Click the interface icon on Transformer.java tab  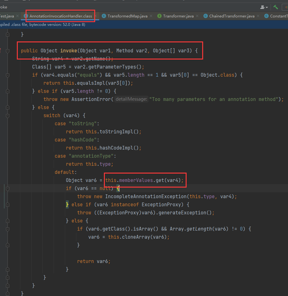[159, 16]
